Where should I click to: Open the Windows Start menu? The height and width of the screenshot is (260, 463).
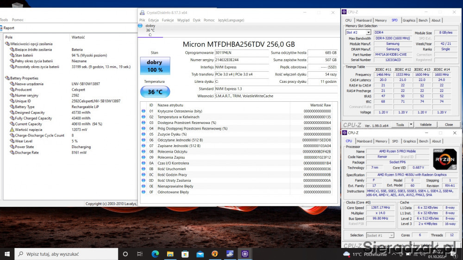(7, 254)
